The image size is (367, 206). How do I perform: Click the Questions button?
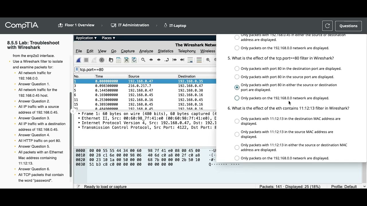click(x=348, y=26)
